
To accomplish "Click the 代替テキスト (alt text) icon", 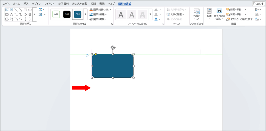I will click(x=197, y=14).
